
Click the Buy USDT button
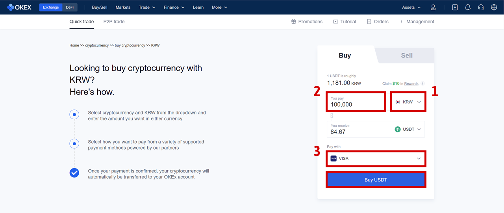pos(376,180)
